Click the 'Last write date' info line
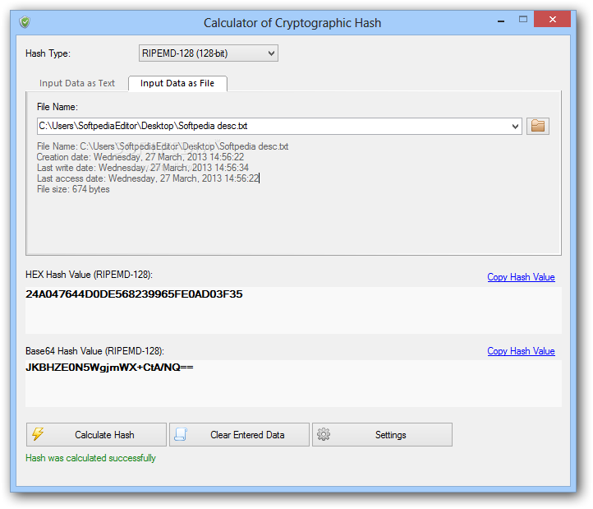The height and width of the screenshot is (509, 593). 143,168
